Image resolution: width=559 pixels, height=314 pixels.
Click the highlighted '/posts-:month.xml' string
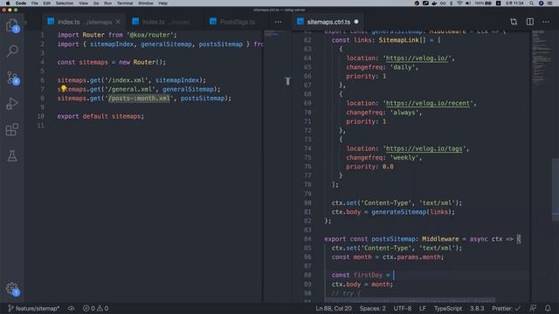139,99
